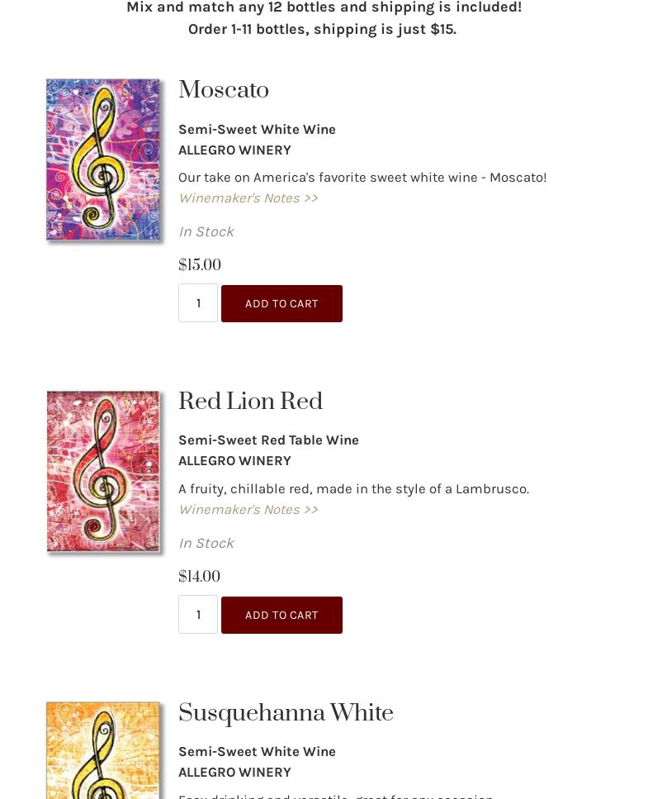Click ALLEGRO WINERY under Susquehanna White

click(234, 772)
